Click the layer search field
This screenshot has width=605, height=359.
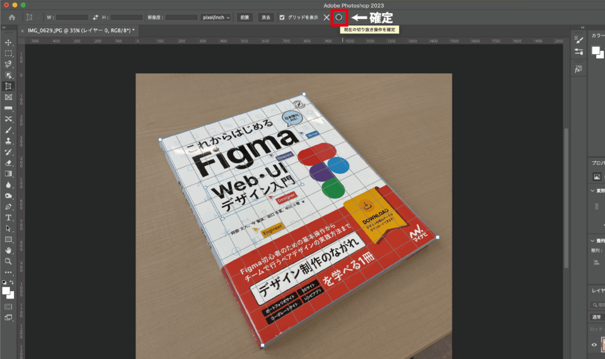click(599, 305)
